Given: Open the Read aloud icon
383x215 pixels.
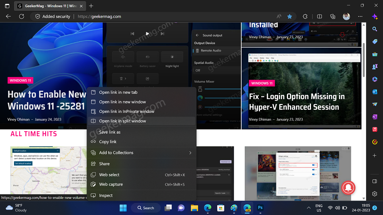Looking at the screenshot, I should pyautogui.click(x=279, y=16).
